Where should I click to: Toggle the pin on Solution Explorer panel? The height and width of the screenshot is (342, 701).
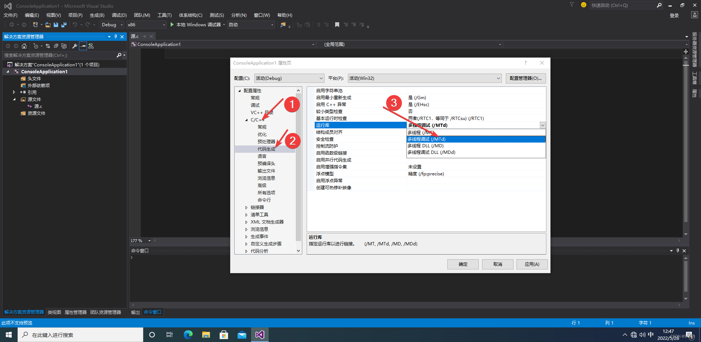point(115,36)
